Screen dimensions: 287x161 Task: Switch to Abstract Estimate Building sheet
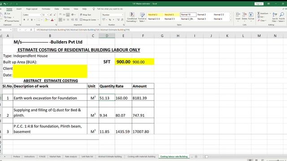point(110,157)
